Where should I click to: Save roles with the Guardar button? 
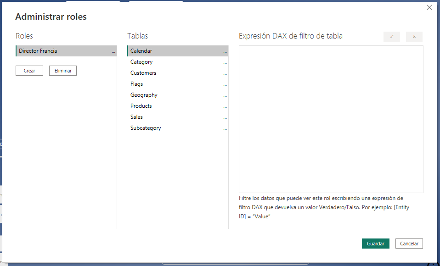375,244
